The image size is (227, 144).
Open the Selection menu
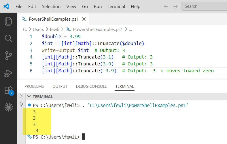(x=51, y=7)
